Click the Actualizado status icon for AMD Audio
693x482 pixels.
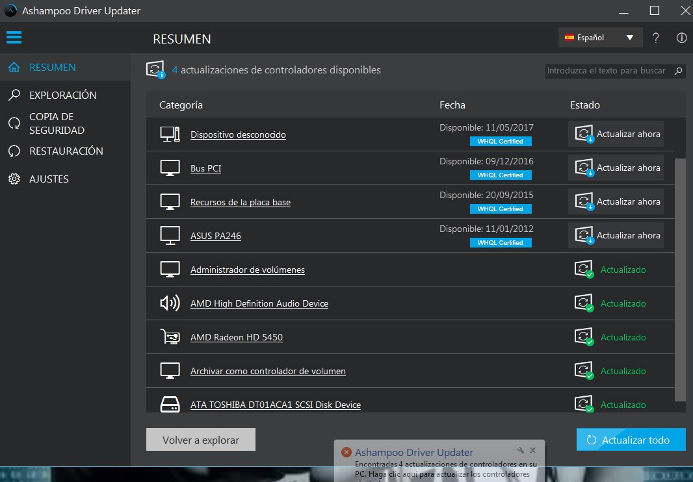click(x=584, y=303)
